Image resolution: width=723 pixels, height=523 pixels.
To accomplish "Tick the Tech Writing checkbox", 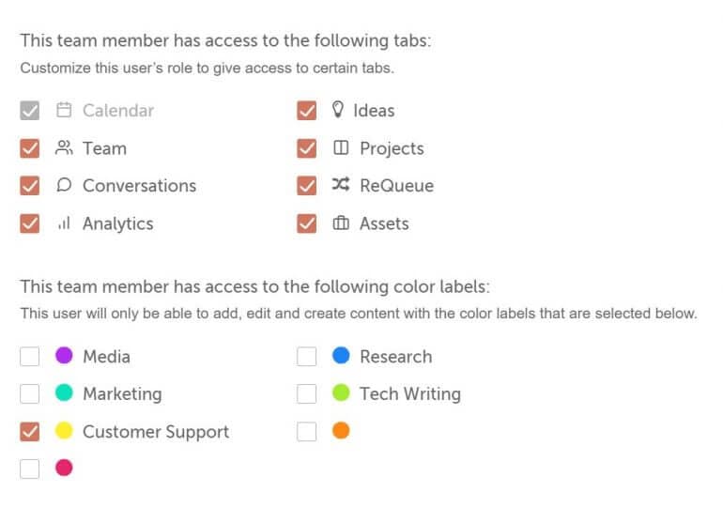I will point(307,393).
